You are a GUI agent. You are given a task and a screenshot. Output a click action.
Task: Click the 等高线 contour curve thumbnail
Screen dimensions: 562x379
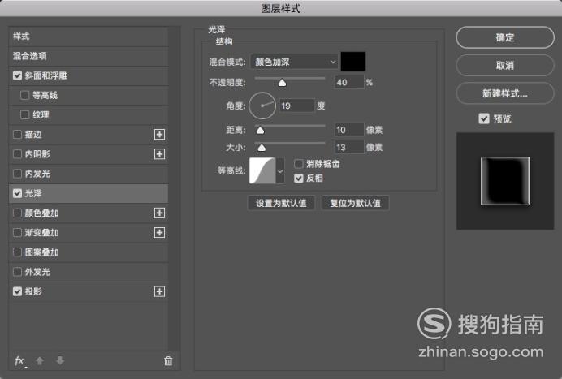[262, 171]
